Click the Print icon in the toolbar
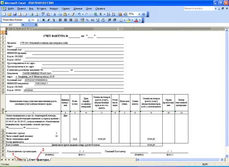This screenshot has width=229, height=167. [x=31, y=14]
